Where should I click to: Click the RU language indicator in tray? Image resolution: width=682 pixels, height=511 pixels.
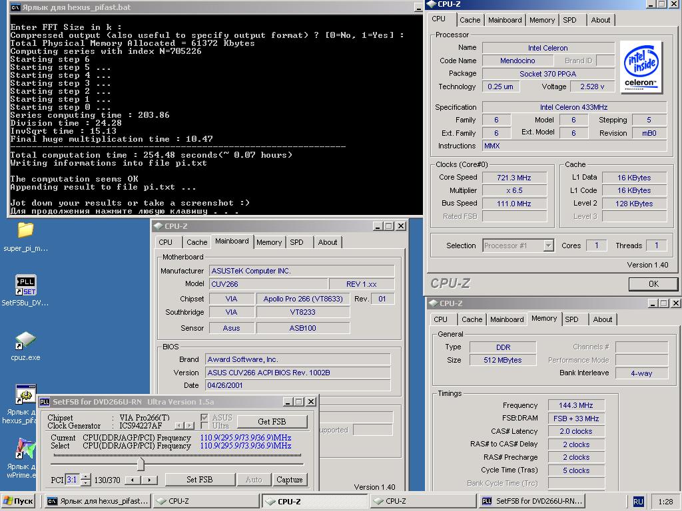tap(637, 502)
